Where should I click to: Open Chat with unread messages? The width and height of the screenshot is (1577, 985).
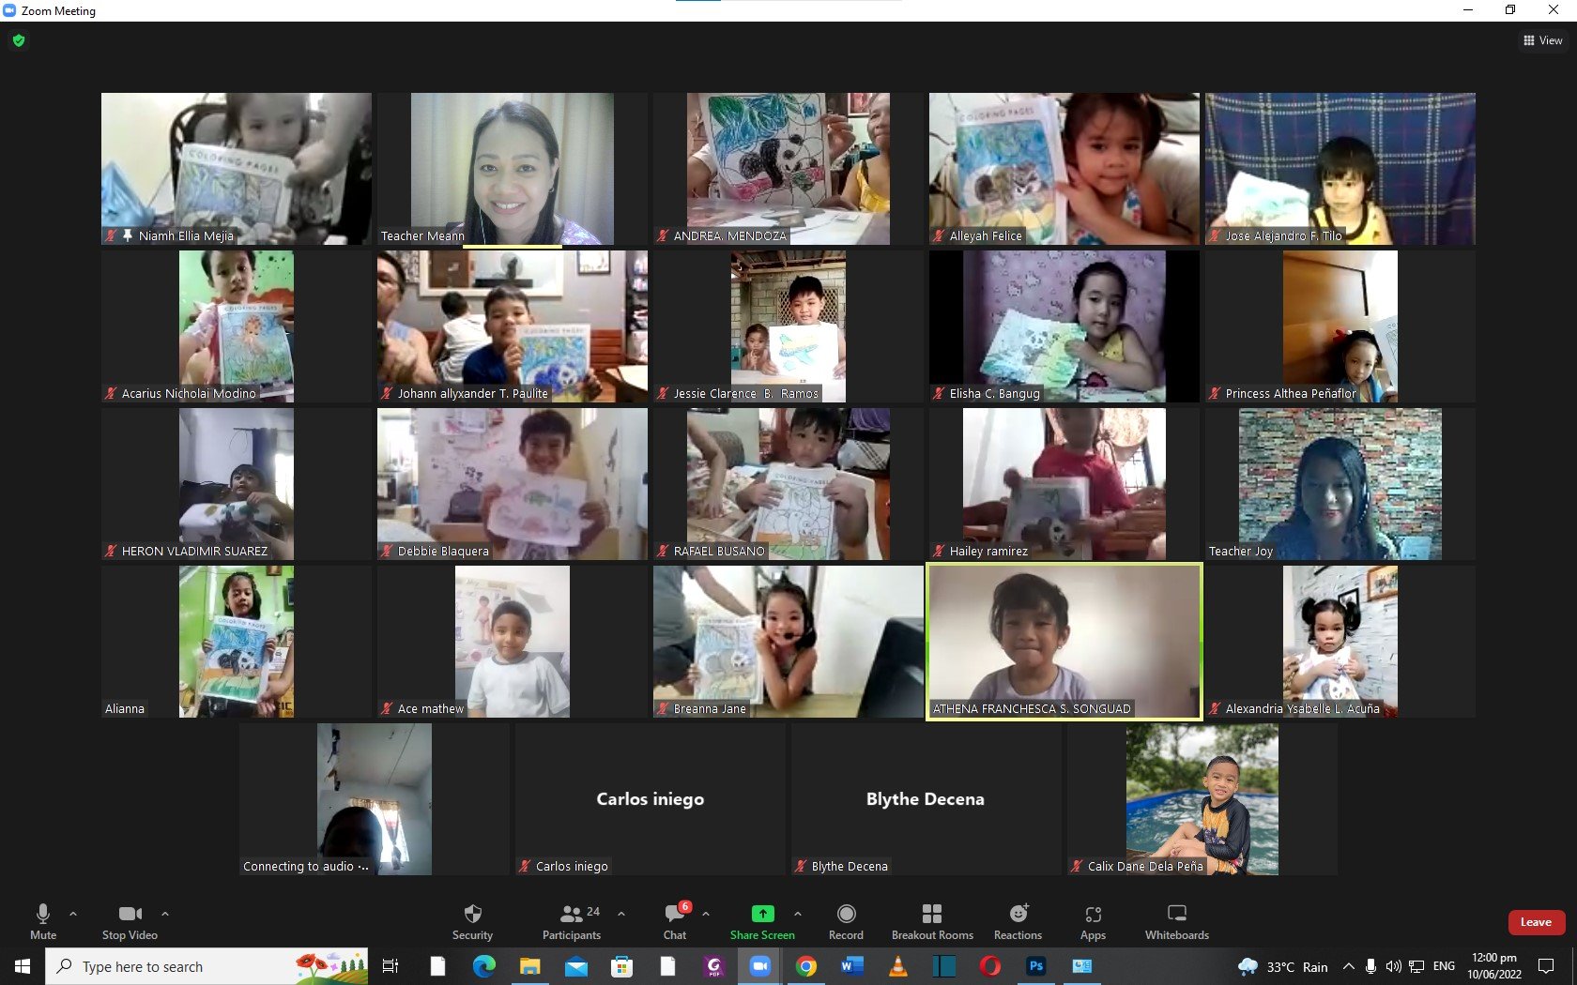[675, 921]
